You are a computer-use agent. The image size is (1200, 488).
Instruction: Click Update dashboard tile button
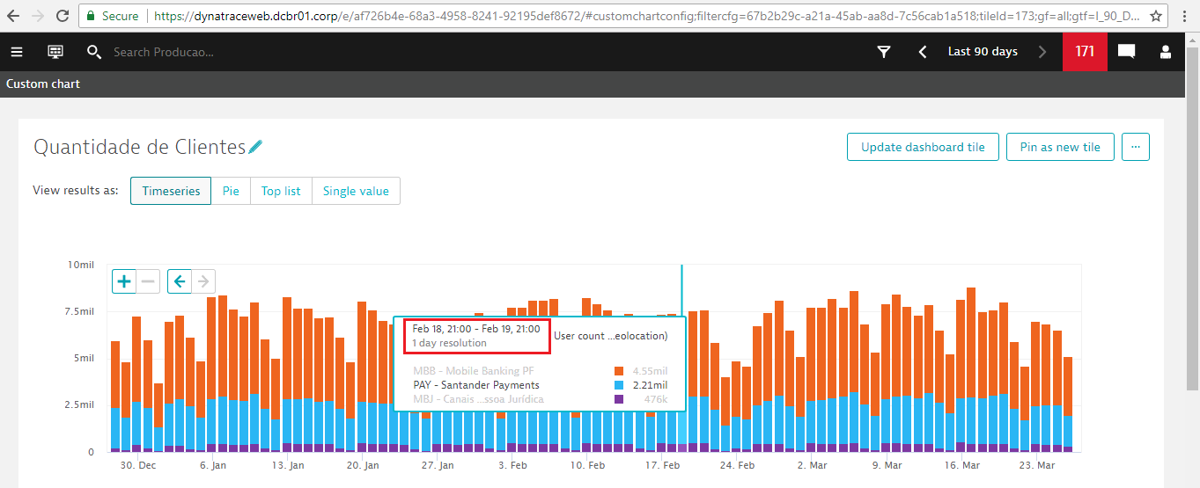923,147
